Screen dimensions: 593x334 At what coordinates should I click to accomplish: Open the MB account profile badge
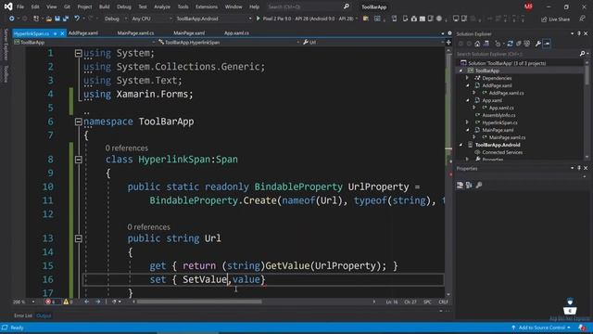point(528,6)
